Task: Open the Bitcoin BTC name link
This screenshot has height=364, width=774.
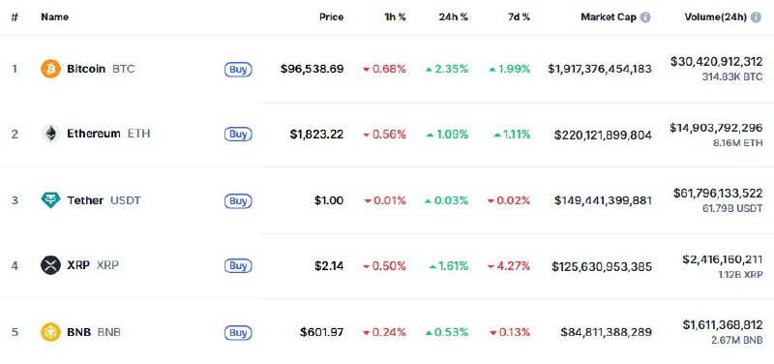Action: [x=101, y=69]
